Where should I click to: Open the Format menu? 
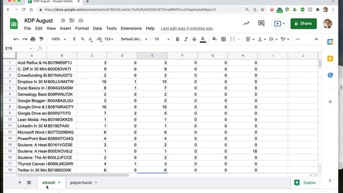coord(82,28)
